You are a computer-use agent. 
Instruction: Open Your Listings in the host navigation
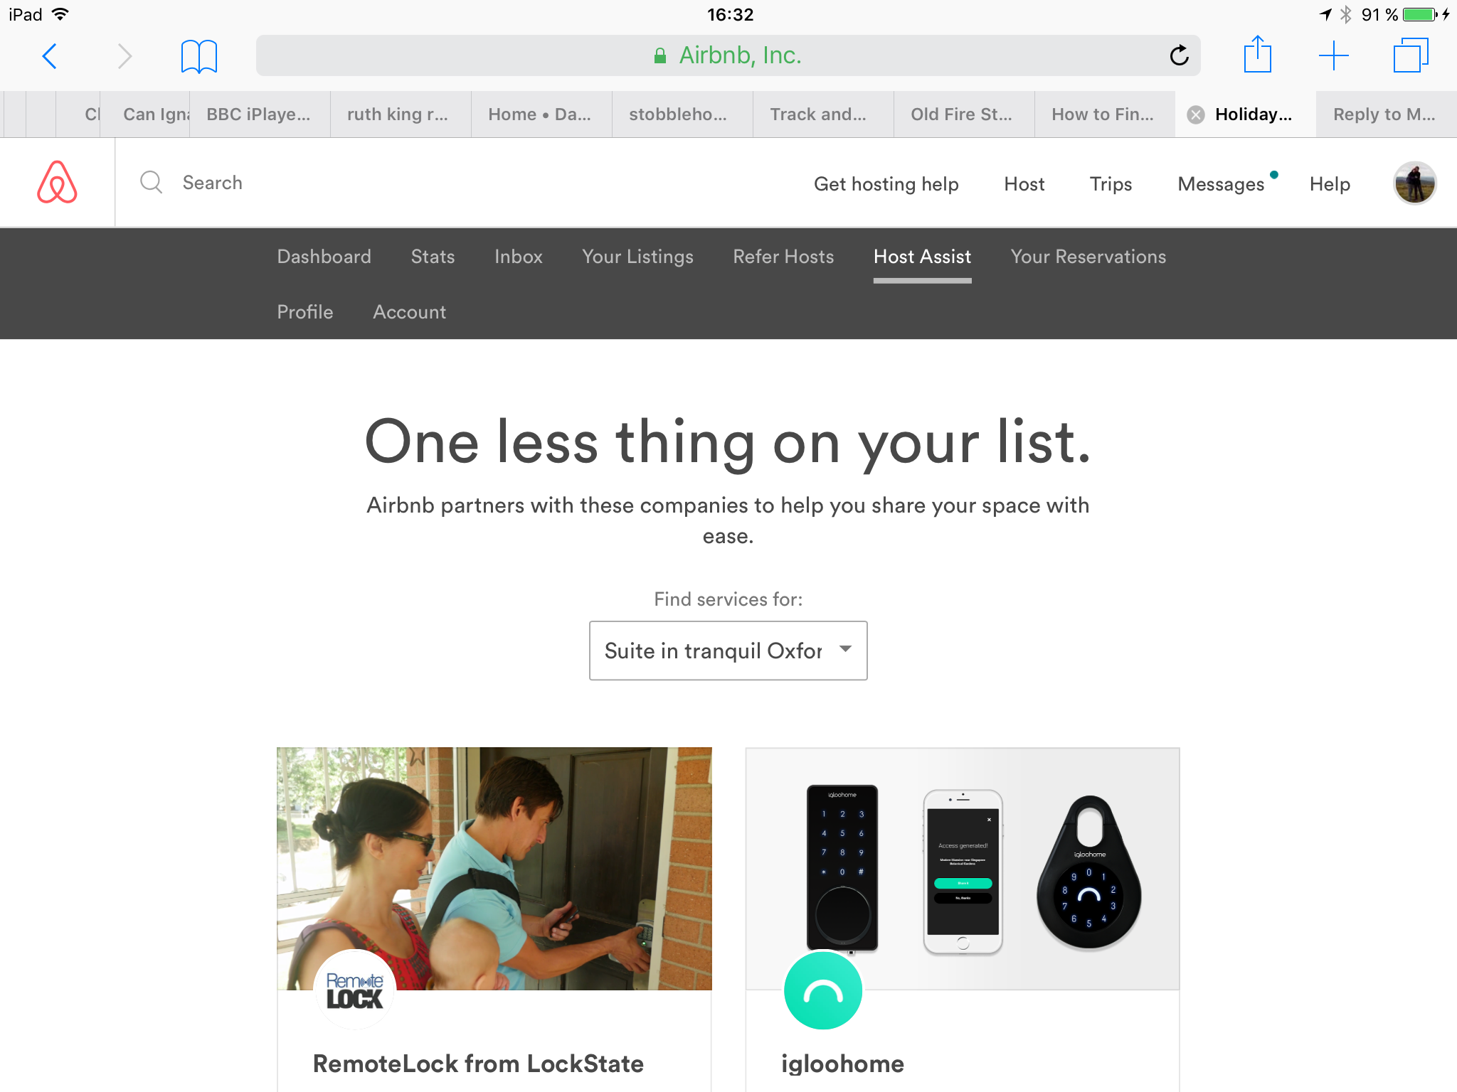point(637,257)
